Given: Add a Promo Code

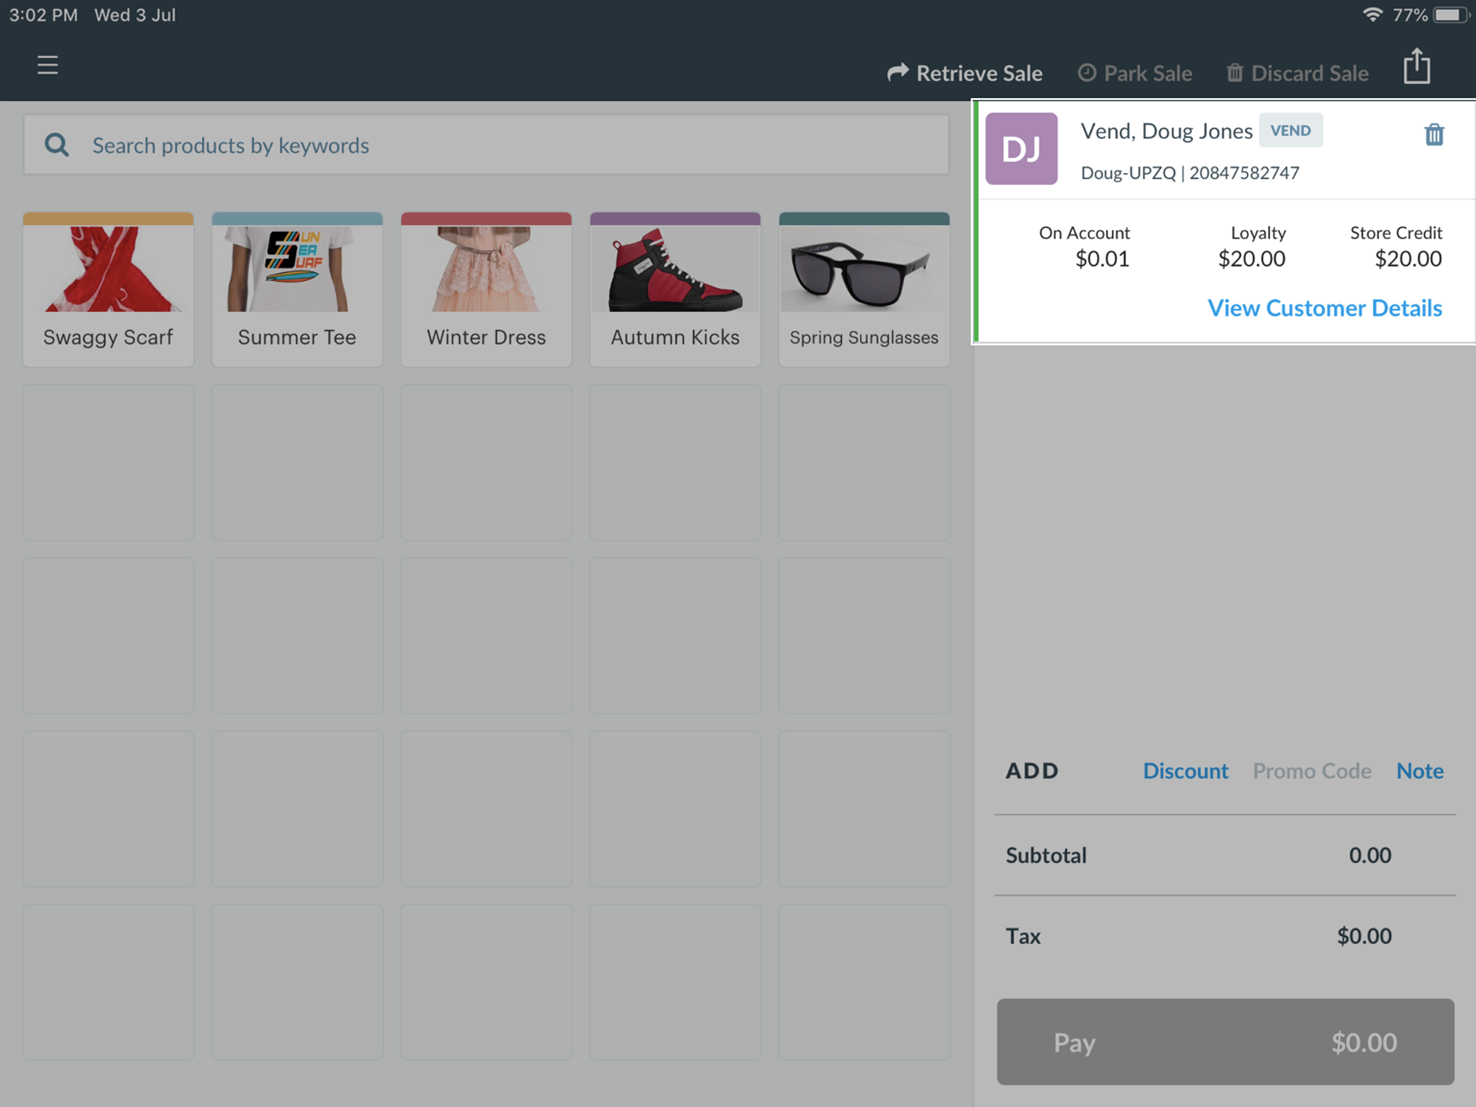Looking at the screenshot, I should (x=1312, y=770).
